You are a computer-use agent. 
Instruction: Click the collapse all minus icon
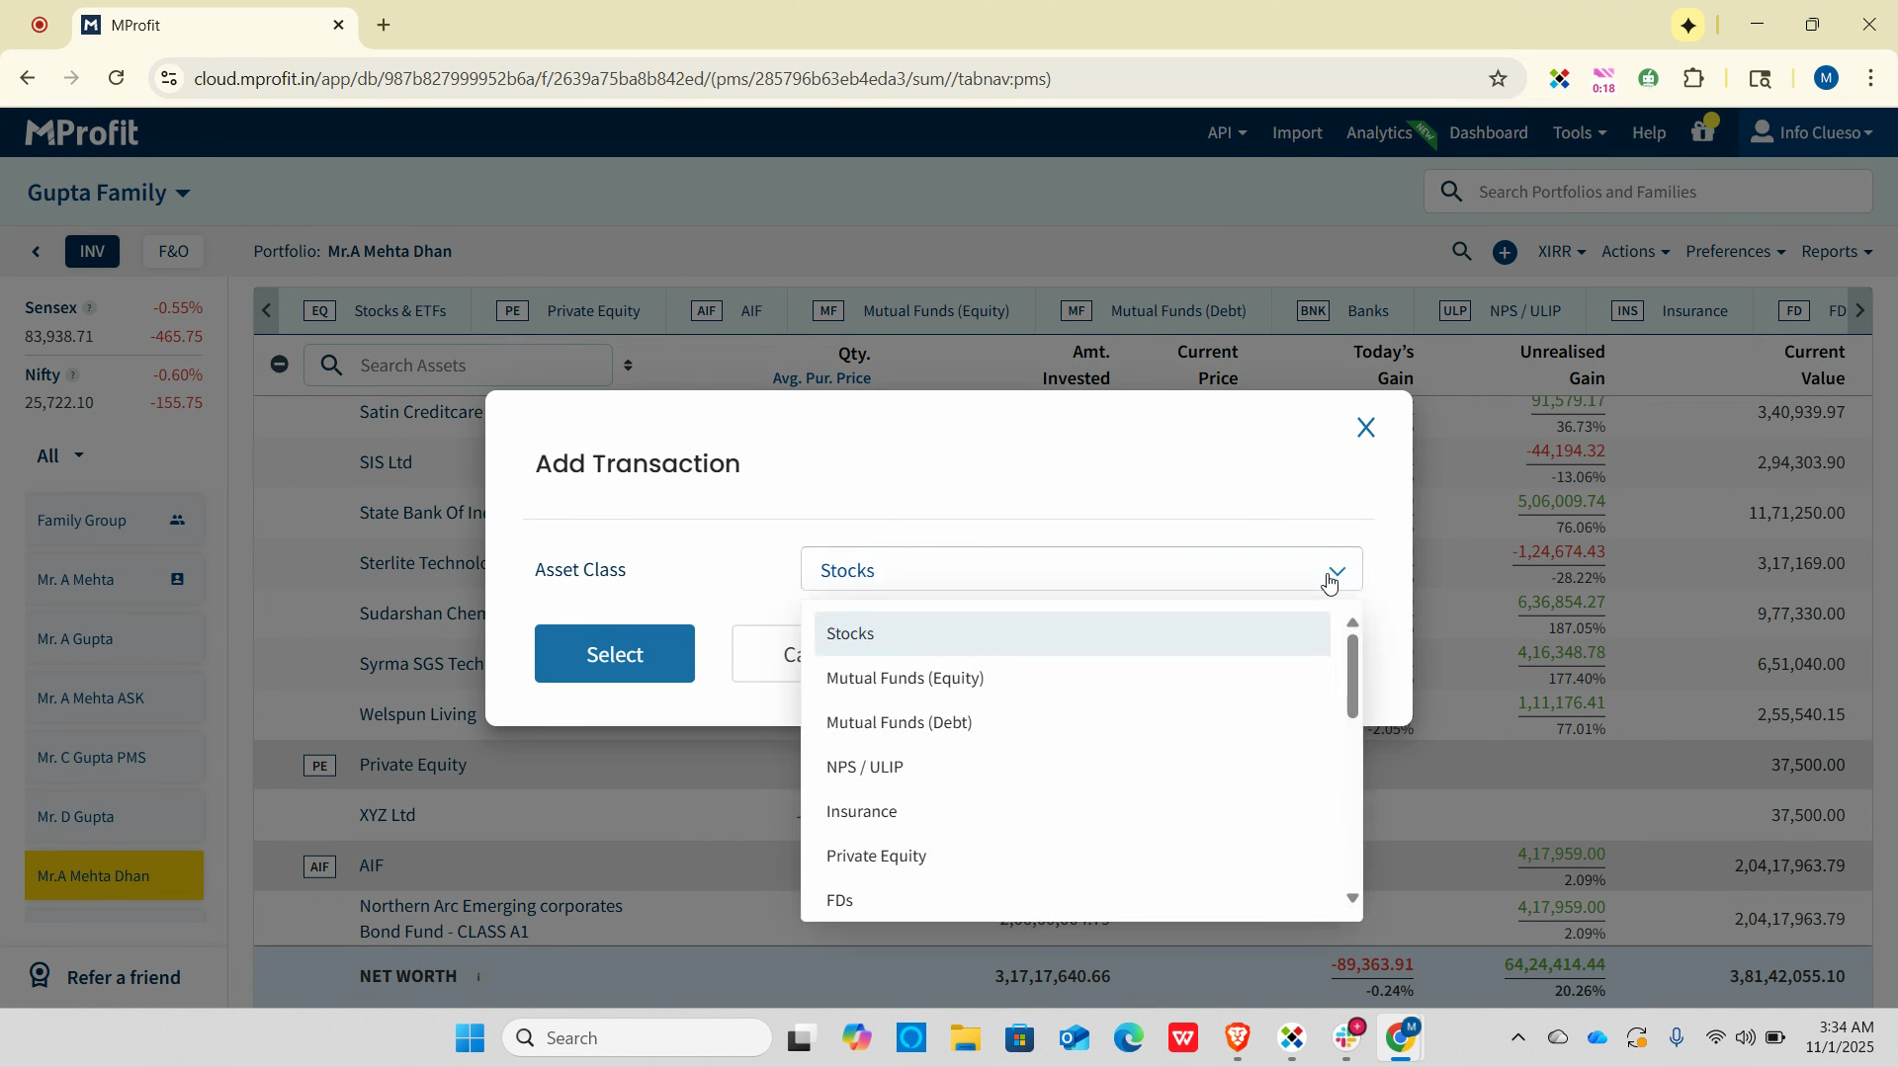(x=280, y=365)
